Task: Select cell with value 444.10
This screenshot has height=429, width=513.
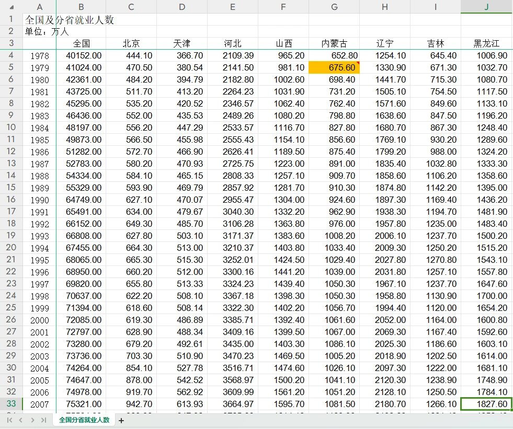Action: [x=131, y=55]
